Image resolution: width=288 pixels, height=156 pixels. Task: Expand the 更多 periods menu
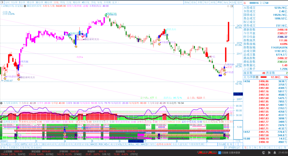pos(115,2)
